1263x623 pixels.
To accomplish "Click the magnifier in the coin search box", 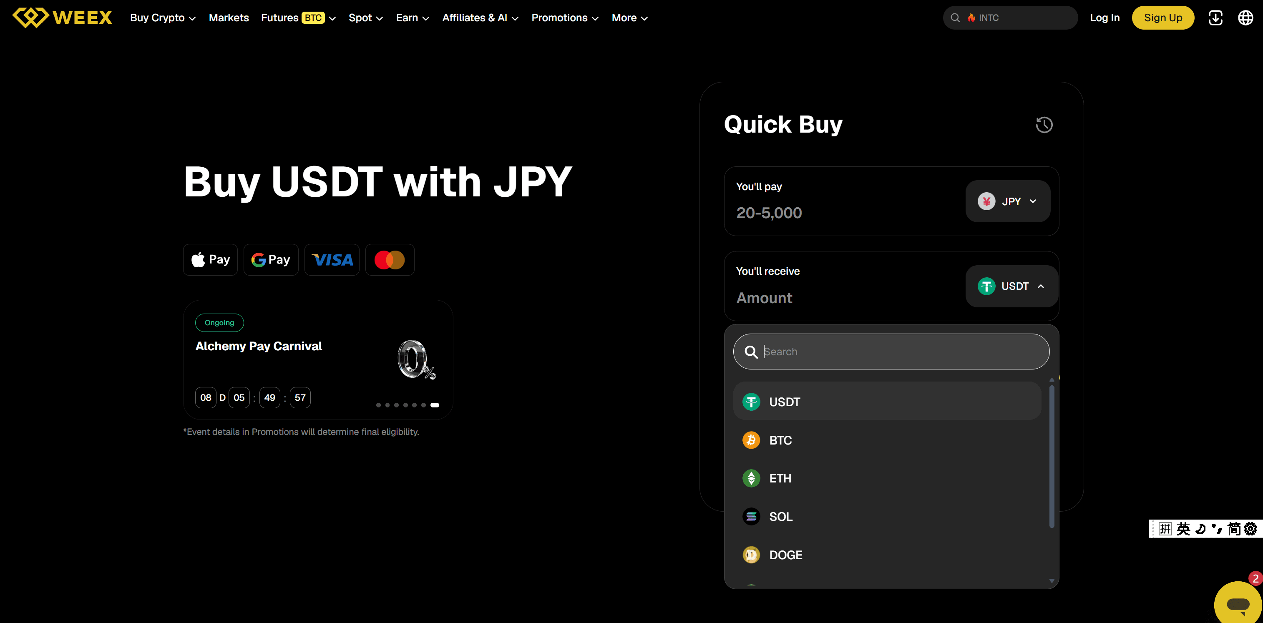I will (751, 352).
